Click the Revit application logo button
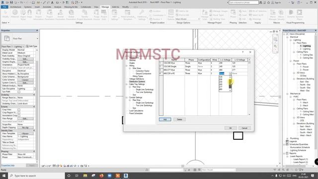Screen dimensions: 318x179 [x=2, y=2]
